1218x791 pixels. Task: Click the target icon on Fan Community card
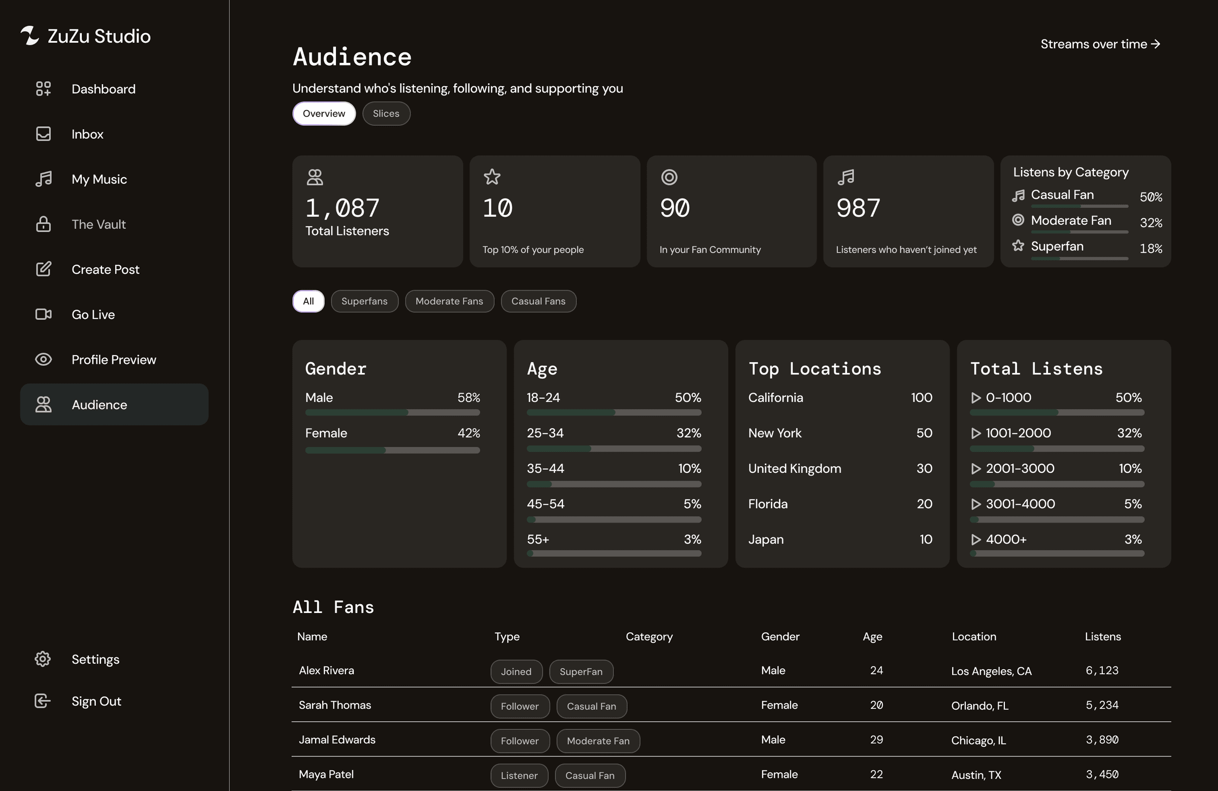pos(669,177)
